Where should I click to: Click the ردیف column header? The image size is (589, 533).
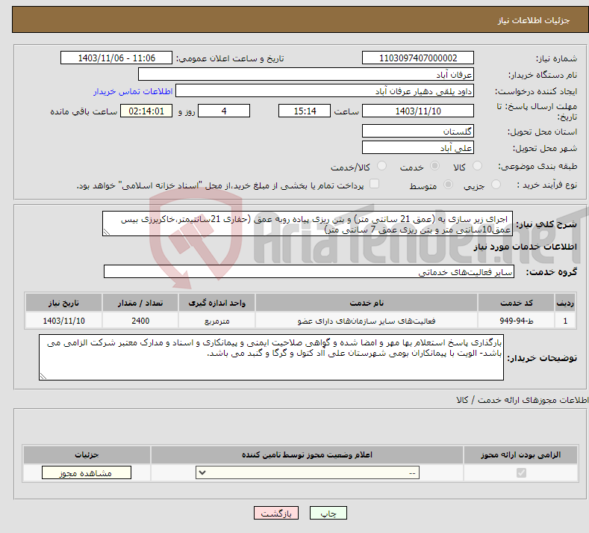pyautogui.click(x=565, y=303)
